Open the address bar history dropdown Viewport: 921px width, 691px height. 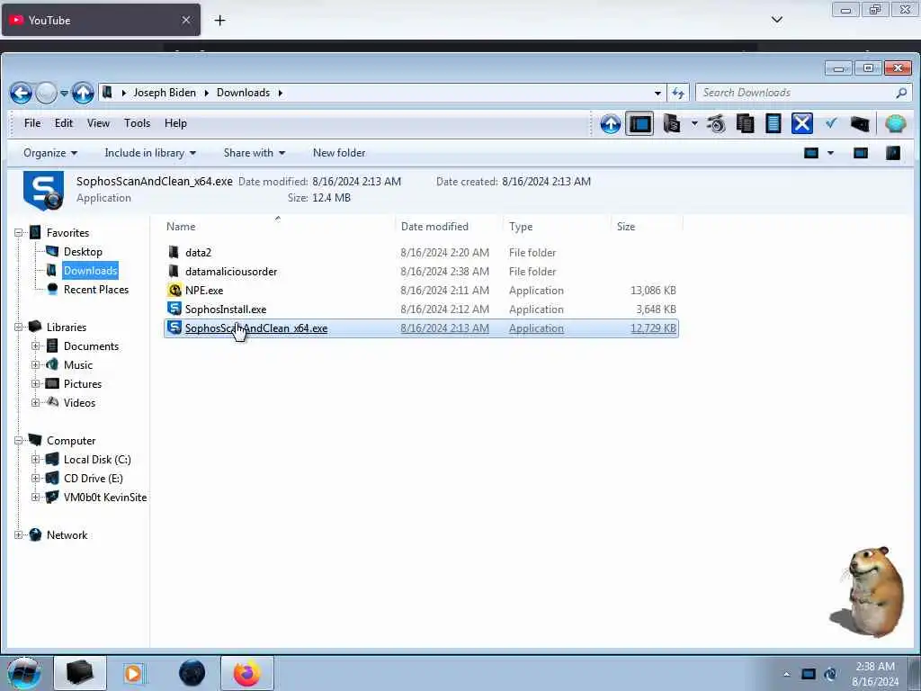point(657,93)
